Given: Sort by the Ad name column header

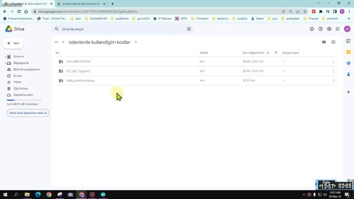Looking at the screenshot, I should pyautogui.click(x=57, y=53).
